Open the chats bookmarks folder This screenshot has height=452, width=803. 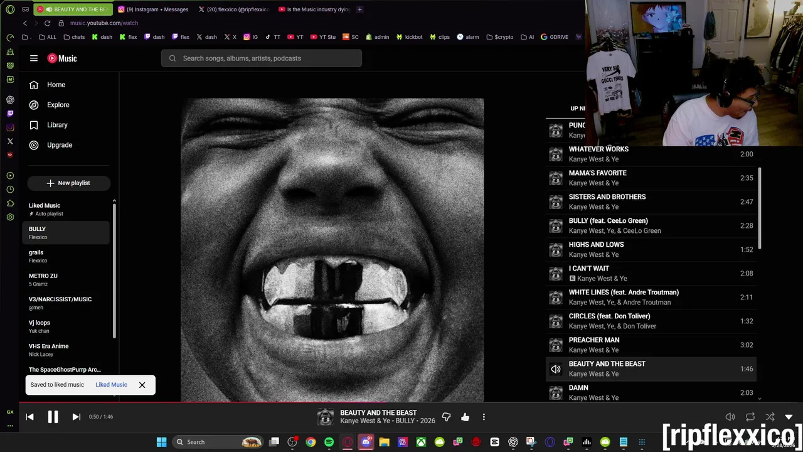point(74,37)
